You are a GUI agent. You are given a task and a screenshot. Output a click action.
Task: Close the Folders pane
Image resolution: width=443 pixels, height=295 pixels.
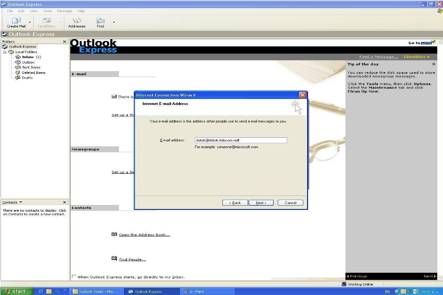(x=64, y=41)
